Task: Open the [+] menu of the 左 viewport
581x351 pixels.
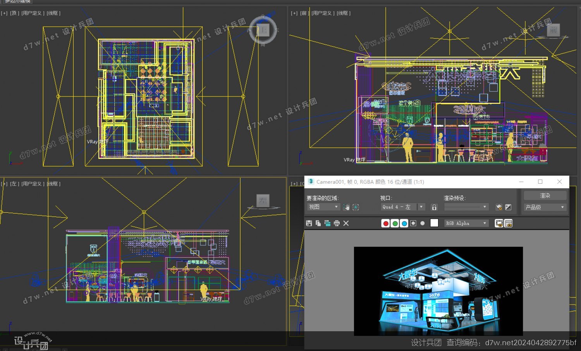Action: click(4, 184)
